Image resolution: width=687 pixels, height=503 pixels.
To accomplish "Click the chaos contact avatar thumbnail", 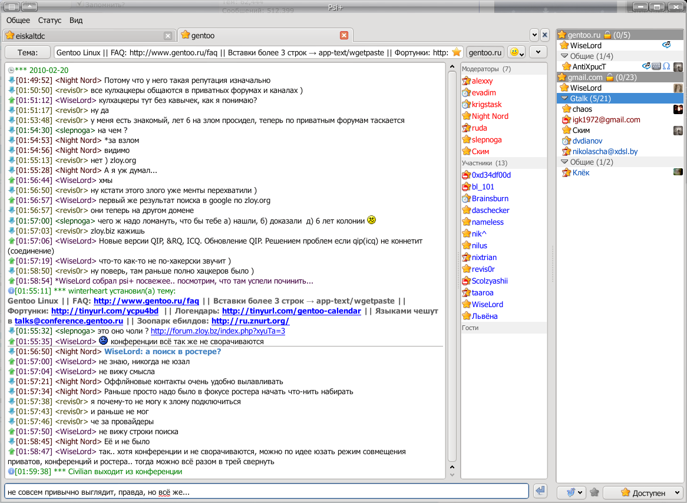I will (678, 109).
